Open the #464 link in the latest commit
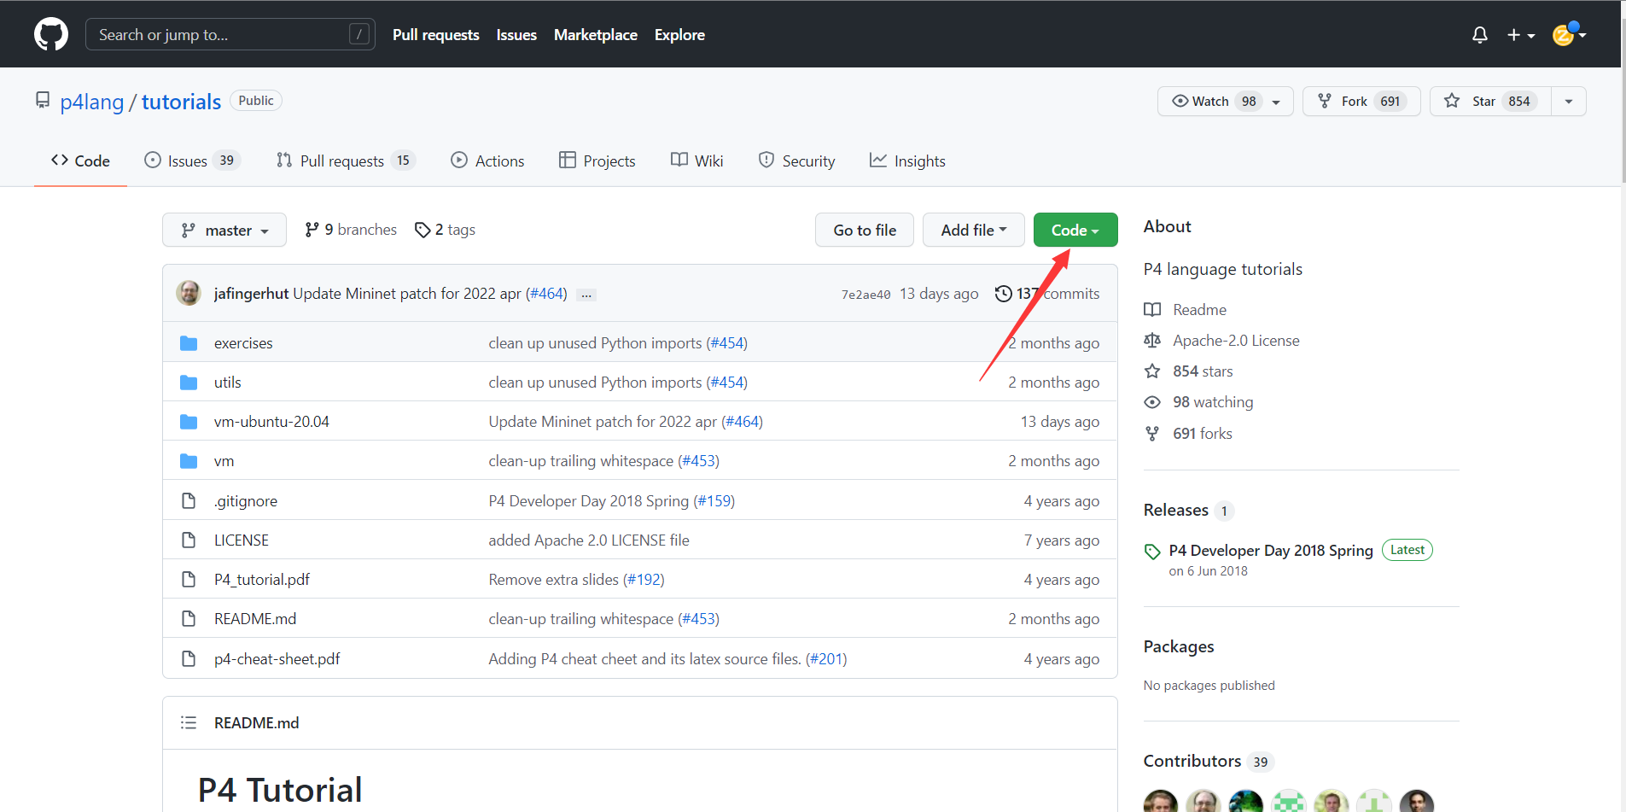1626x812 pixels. (x=546, y=294)
